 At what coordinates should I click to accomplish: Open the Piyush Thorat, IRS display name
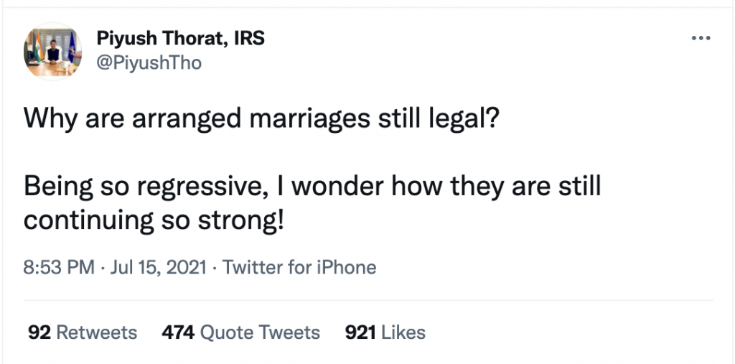tap(180, 39)
